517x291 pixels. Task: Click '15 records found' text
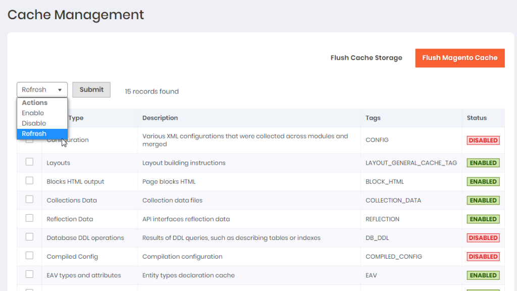pyautogui.click(x=151, y=91)
